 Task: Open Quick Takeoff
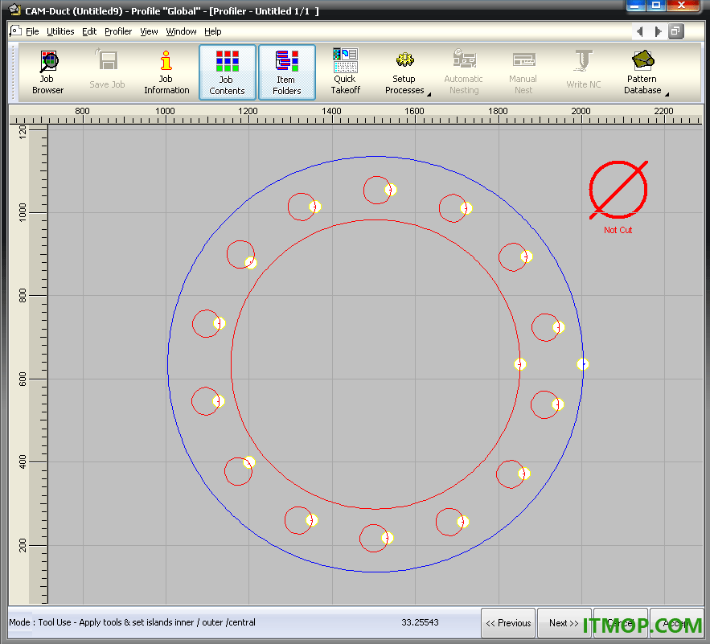pyautogui.click(x=346, y=72)
